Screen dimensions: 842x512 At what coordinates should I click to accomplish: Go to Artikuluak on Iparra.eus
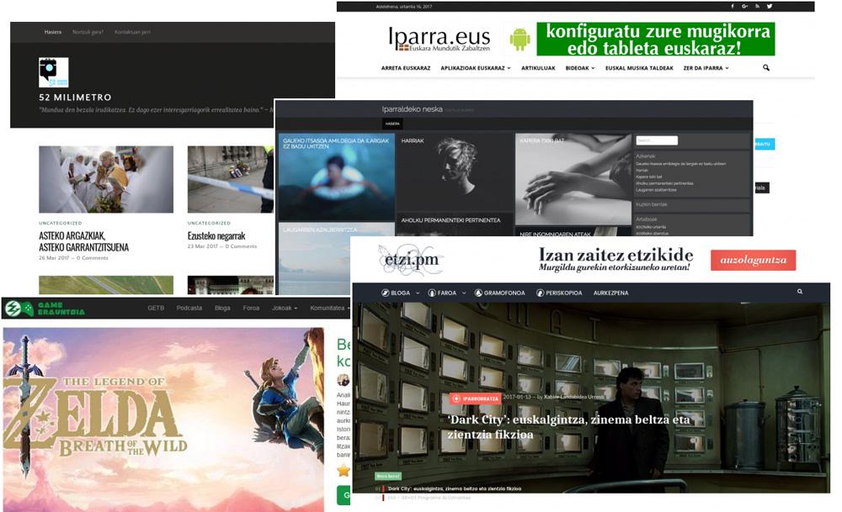pos(537,68)
